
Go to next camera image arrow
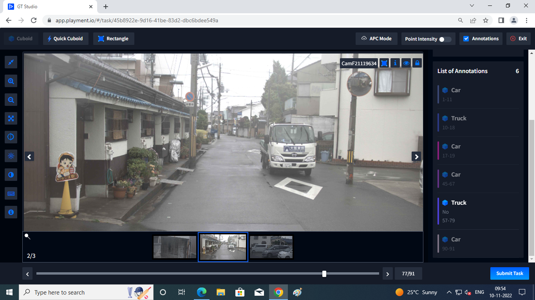click(x=416, y=157)
